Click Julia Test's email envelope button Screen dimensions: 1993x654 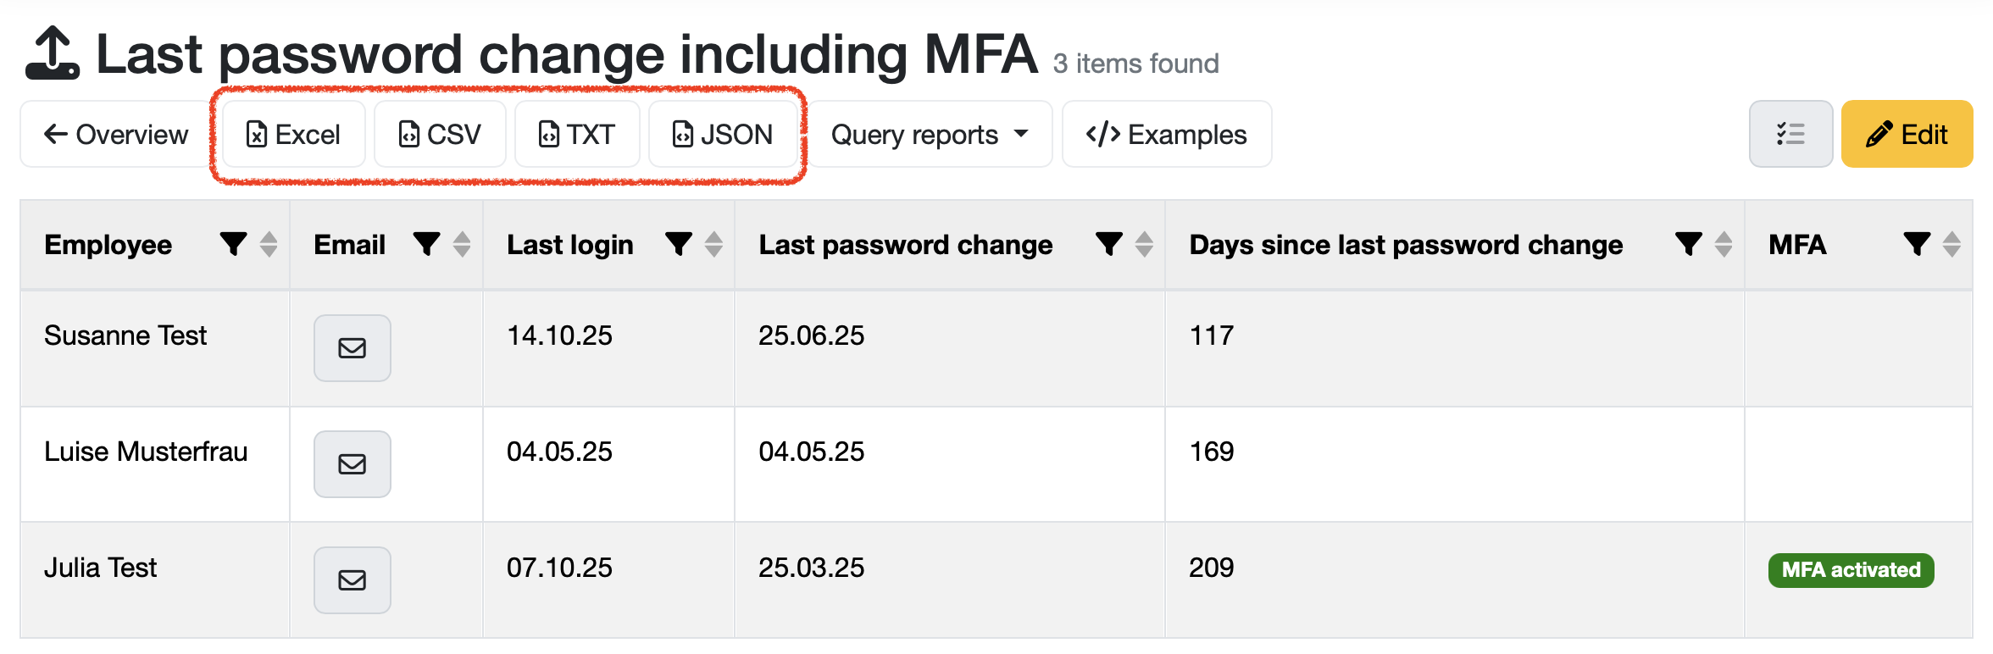[x=353, y=580]
